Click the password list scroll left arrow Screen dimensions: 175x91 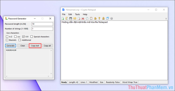7,76
